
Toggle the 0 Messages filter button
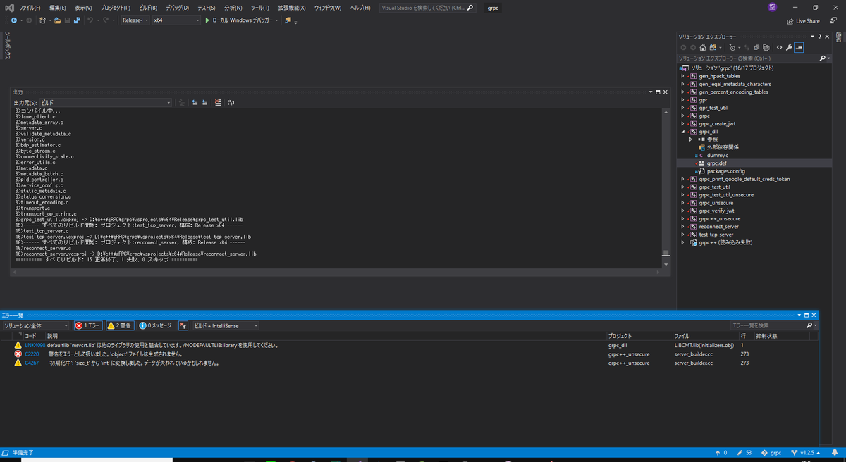pos(156,325)
